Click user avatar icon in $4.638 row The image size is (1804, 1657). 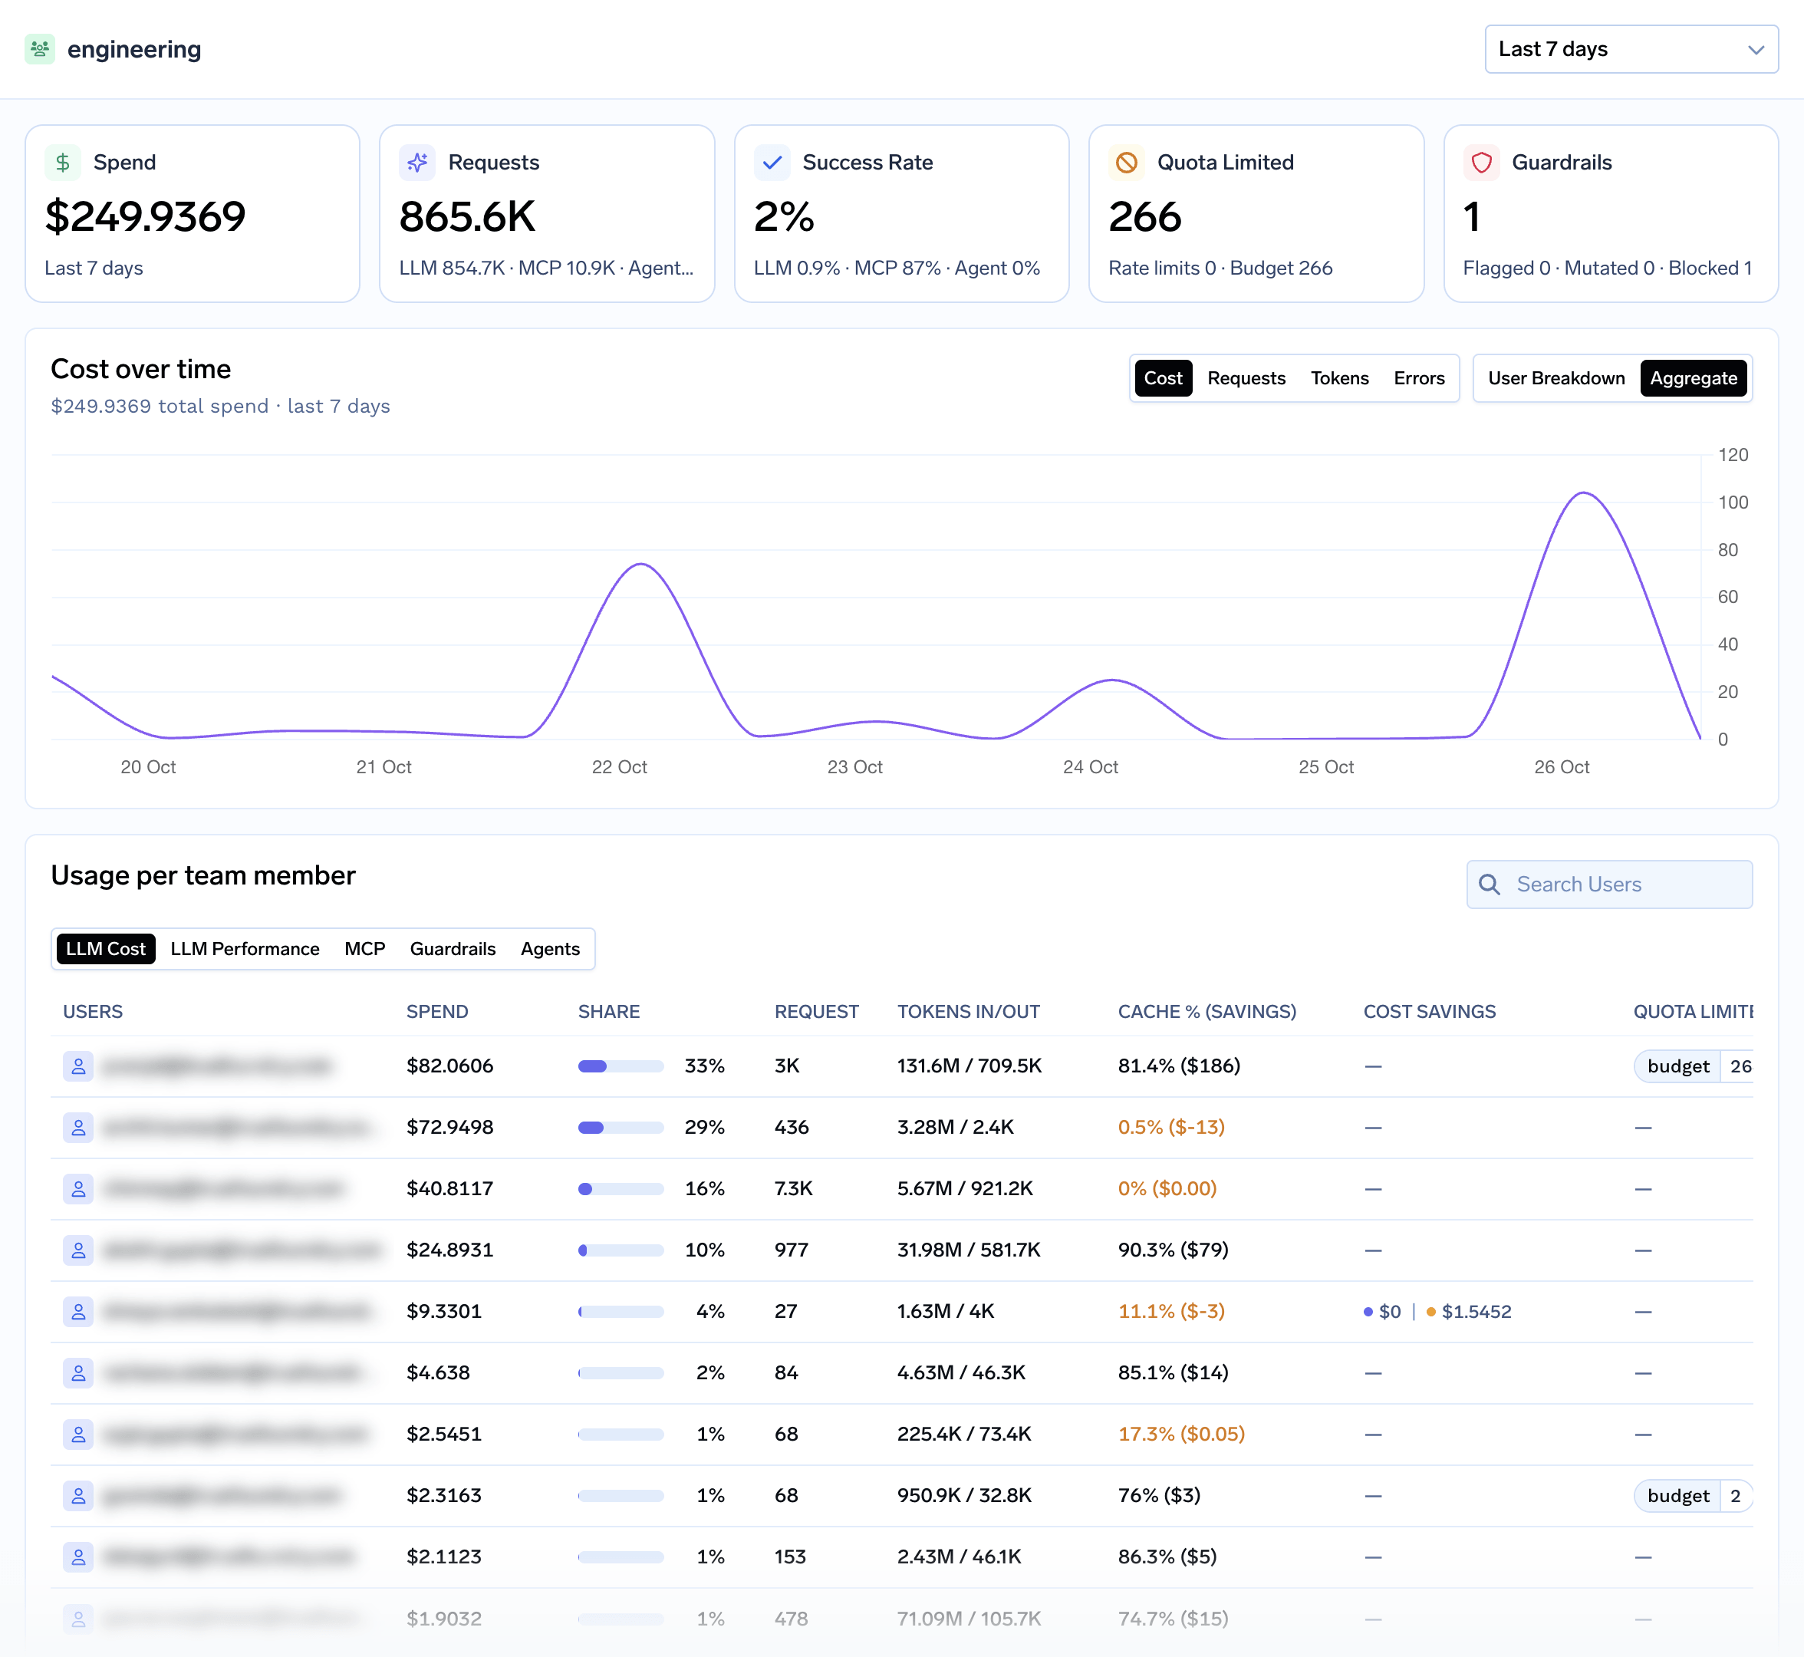click(78, 1372)
